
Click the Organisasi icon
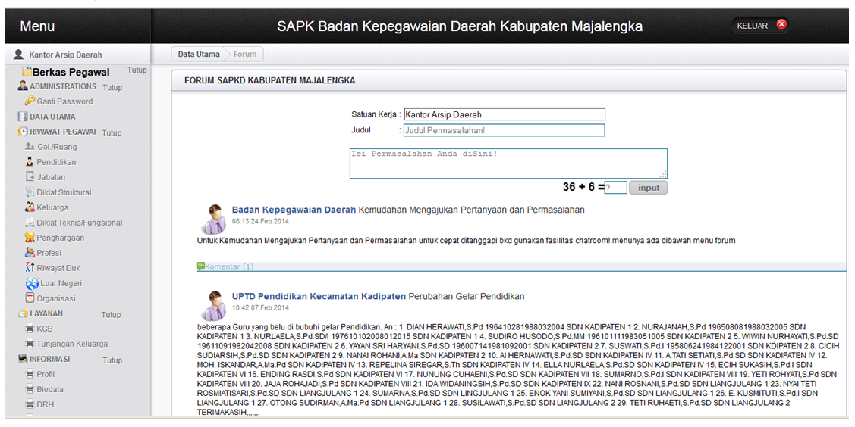(30, 298)
